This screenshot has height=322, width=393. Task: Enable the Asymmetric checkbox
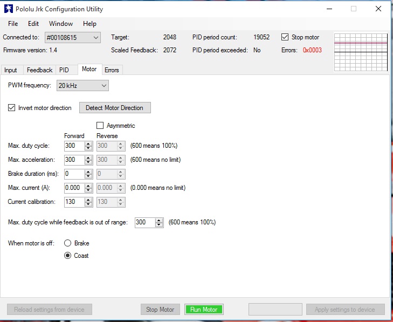[100, 125]
